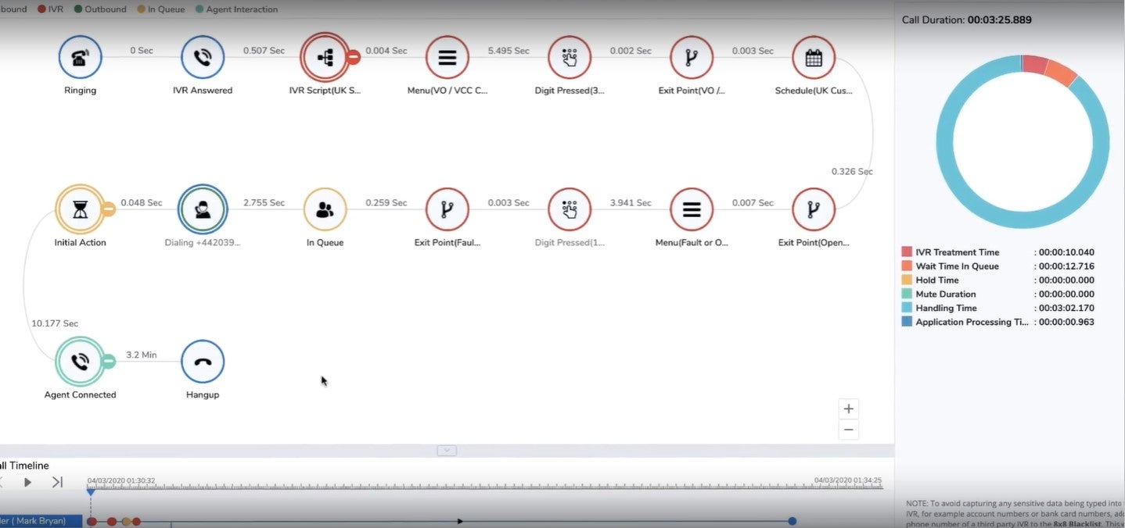Screen dimensions: 1125x528
Task: Click the Agent Interaction legend item
Action: click(236, 9)
